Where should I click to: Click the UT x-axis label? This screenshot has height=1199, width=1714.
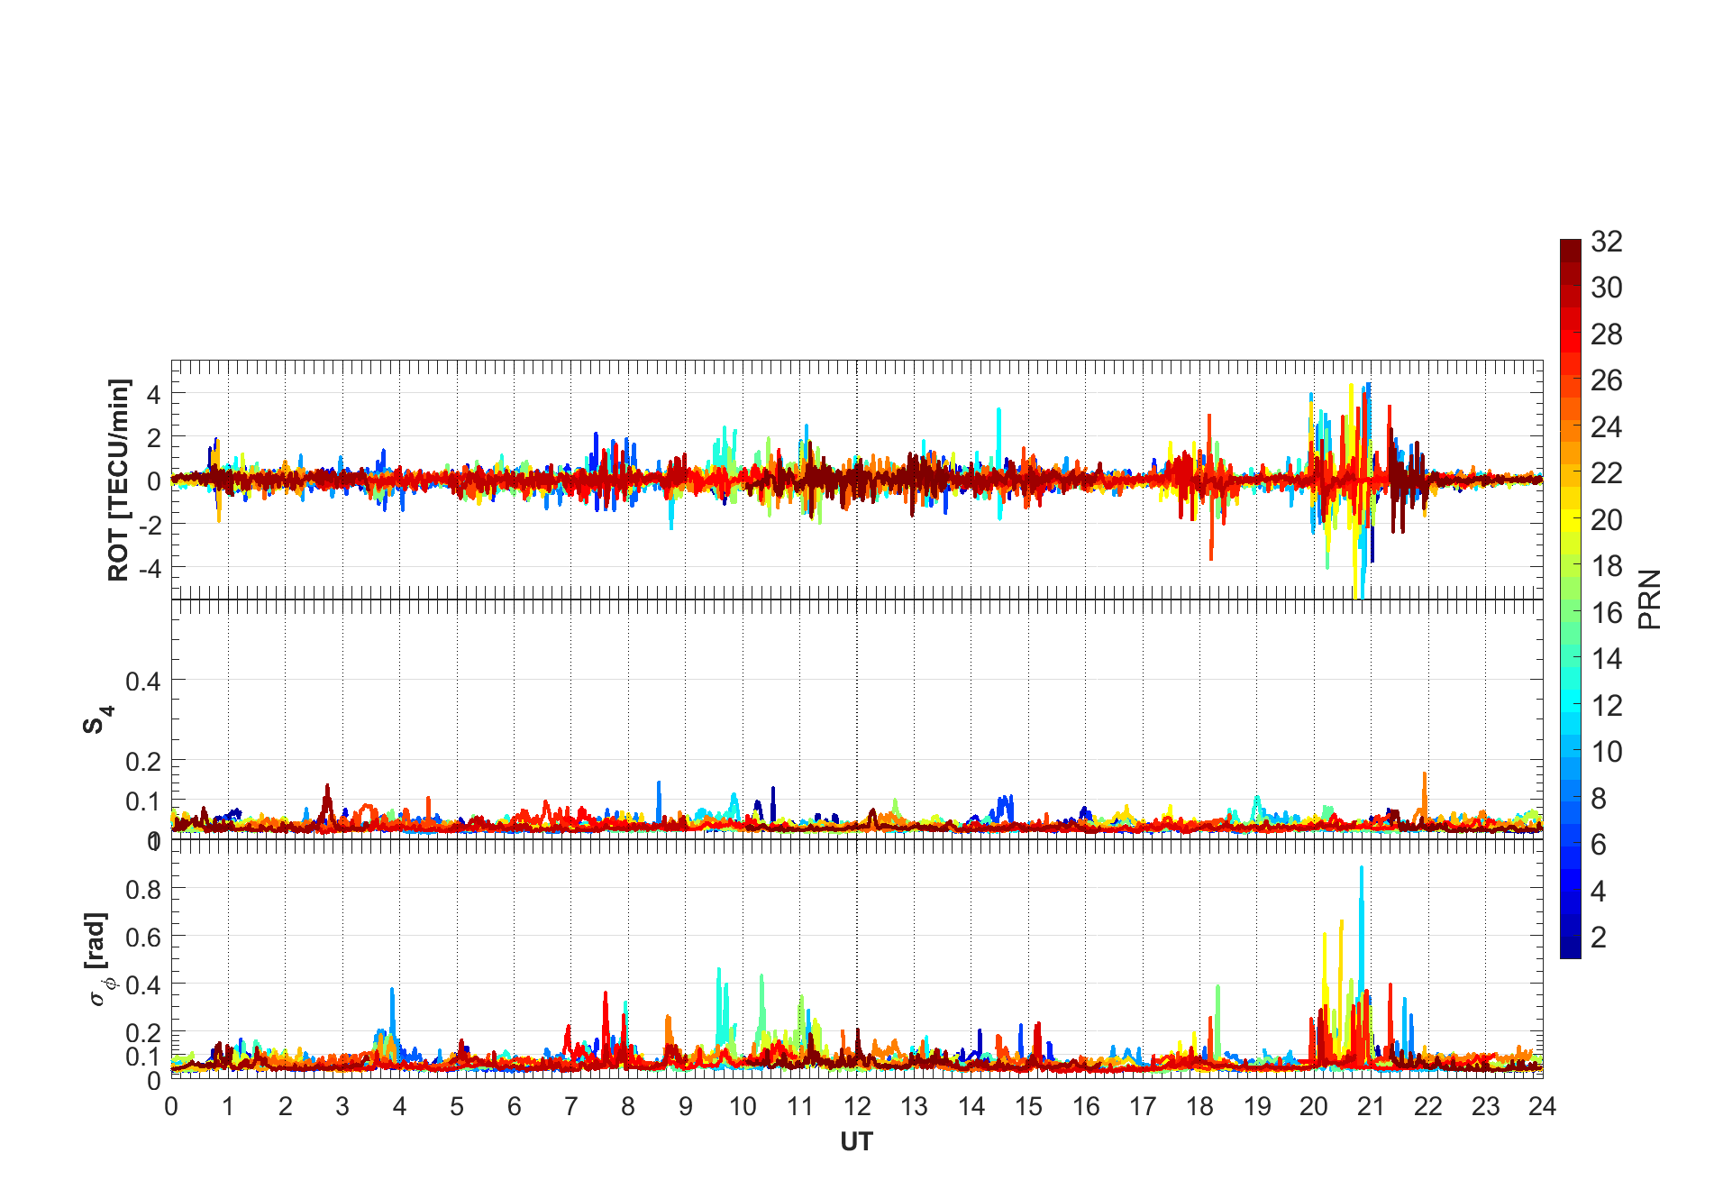856,1142
